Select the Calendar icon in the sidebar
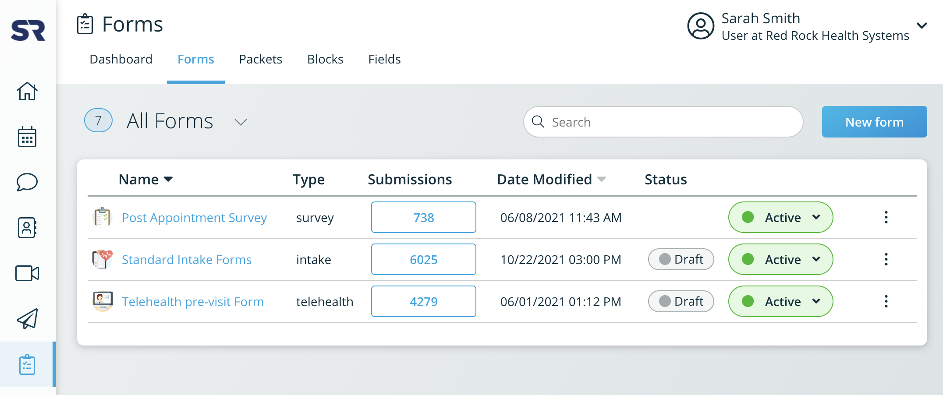This screenshot has height=395, width=943. (x=28, y=137)
